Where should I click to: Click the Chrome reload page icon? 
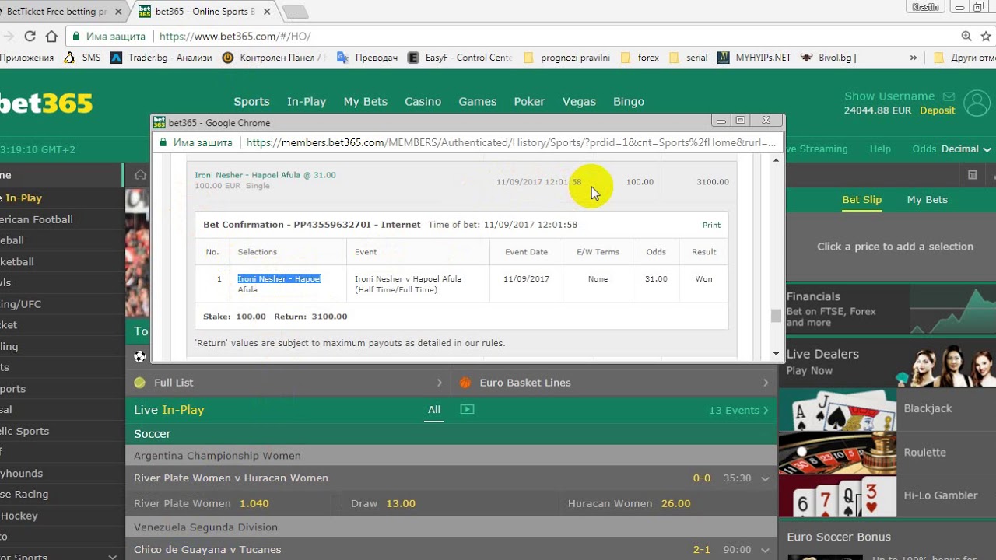(x=30, y=36)
